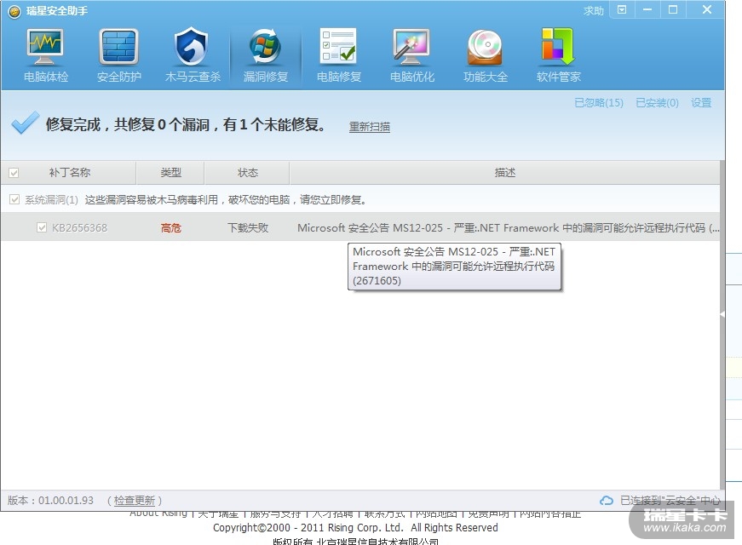
Task: Click the 检查更新 check update link
Action: click(x=135, y=501)
